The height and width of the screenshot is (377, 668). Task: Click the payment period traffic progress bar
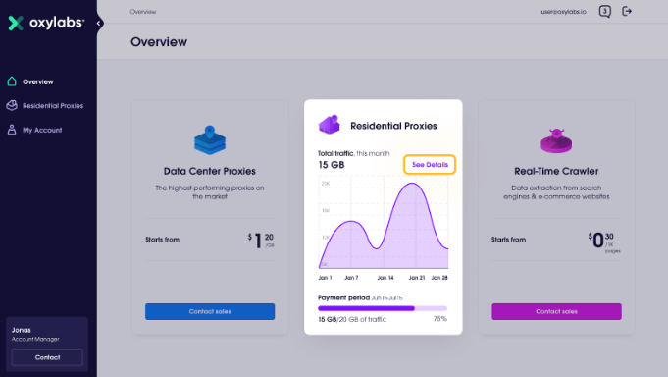(383, 308)
